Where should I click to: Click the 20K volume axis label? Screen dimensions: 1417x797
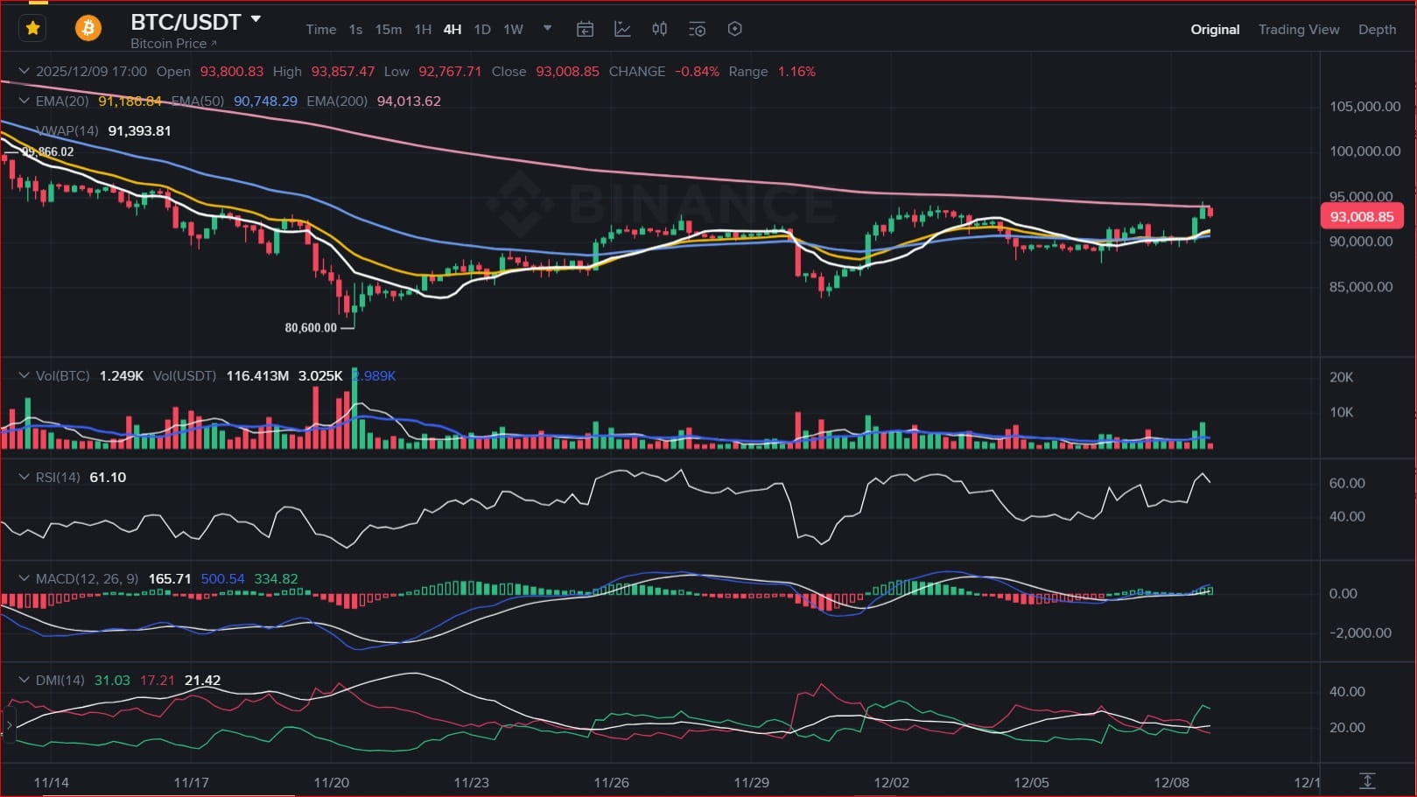1342,377
